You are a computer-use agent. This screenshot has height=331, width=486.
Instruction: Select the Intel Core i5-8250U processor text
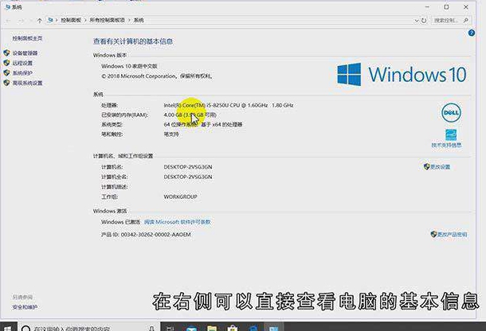[x=229, y=105]
